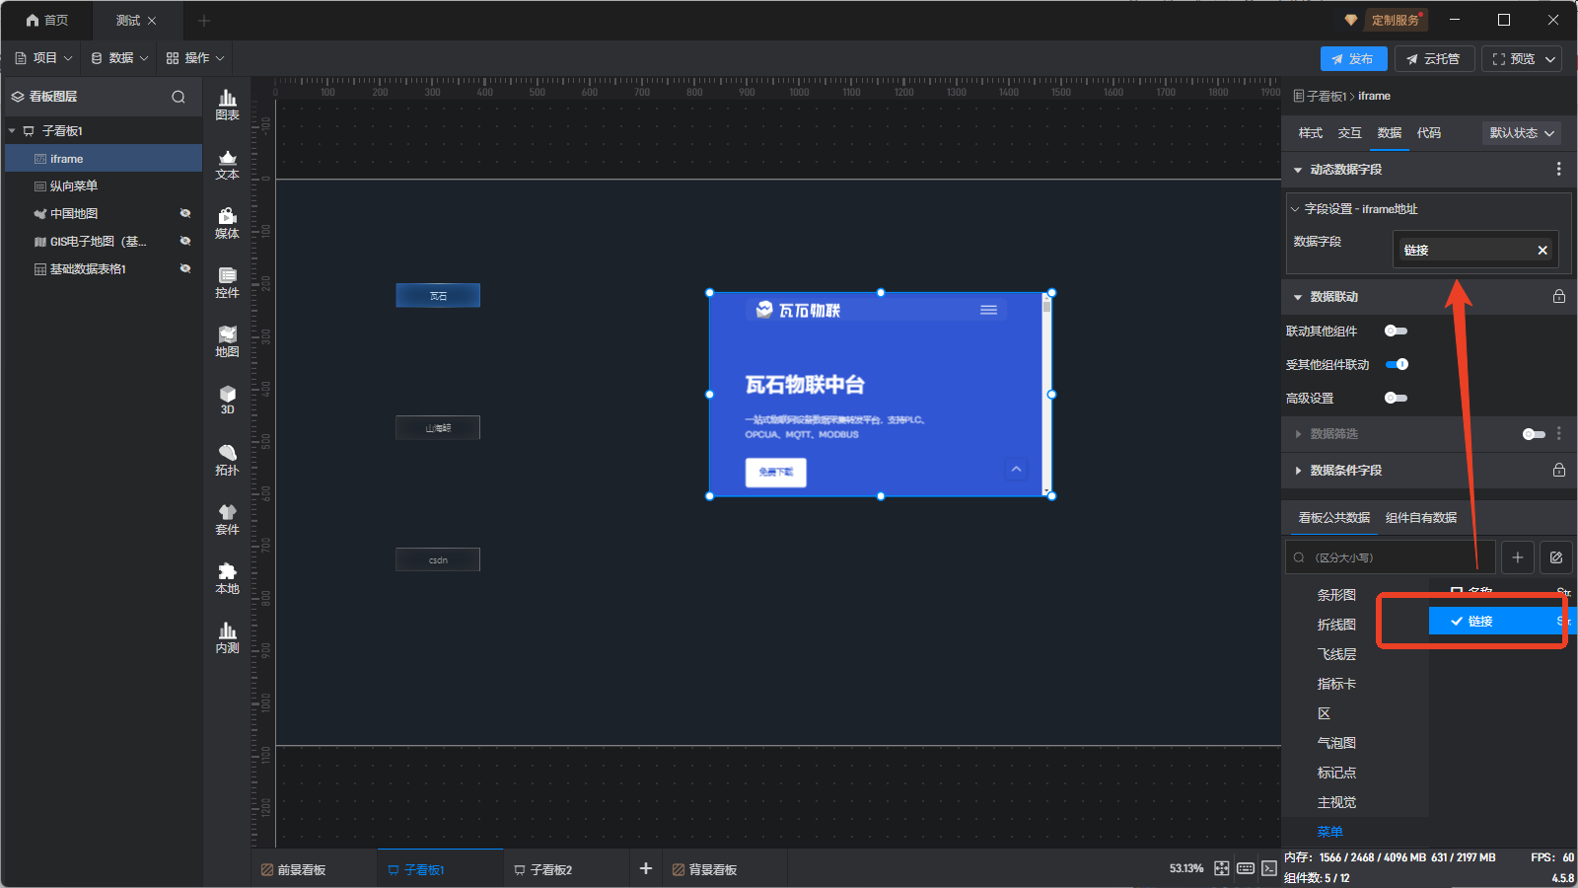Click the 瓦石 button on canvas
The width and height of the screenshot is (1578, 888).
438,295
